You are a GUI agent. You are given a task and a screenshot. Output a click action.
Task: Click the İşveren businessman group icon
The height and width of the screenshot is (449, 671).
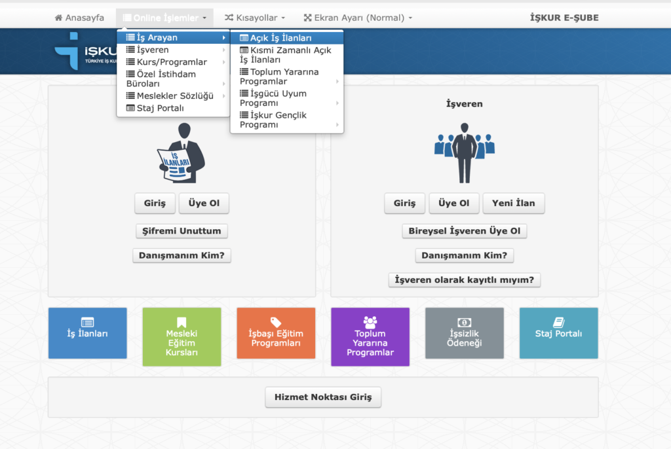pos(464,153)
